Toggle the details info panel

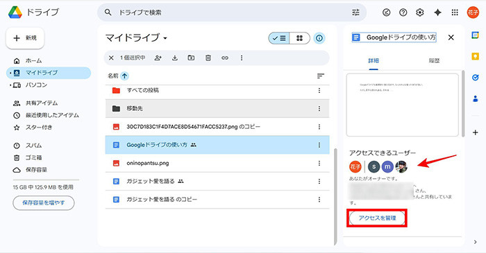(319, 38)
